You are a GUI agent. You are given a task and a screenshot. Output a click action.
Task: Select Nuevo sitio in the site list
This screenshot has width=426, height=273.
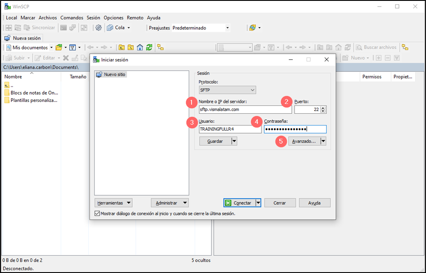tap(111, 74)
